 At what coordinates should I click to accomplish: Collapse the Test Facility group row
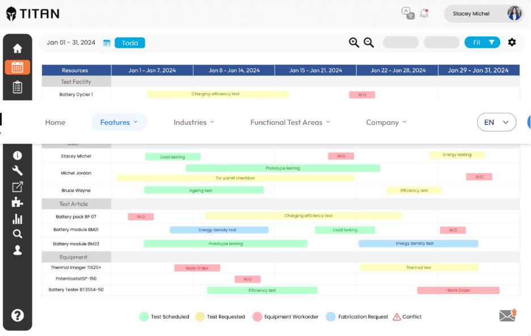point(76,82)
